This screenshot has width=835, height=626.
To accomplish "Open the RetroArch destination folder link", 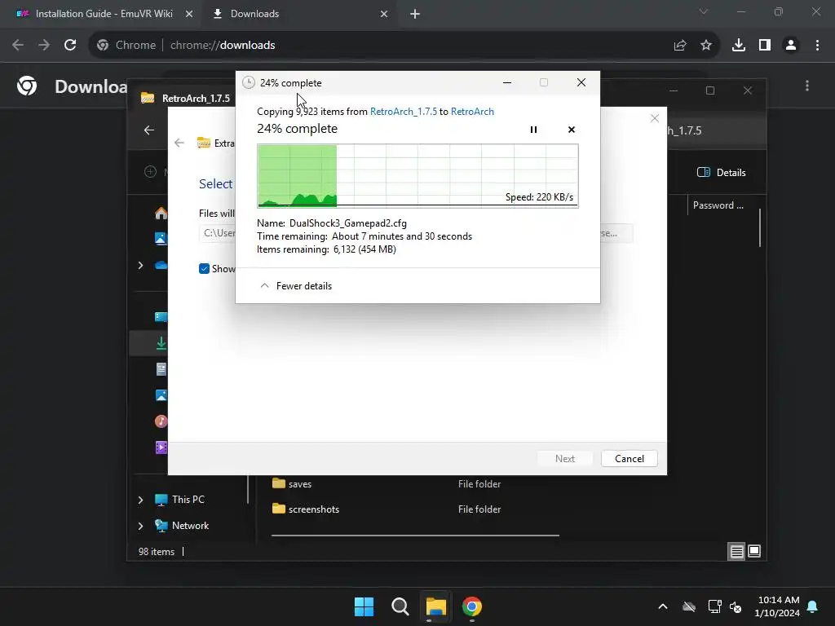I will point(472,111).
